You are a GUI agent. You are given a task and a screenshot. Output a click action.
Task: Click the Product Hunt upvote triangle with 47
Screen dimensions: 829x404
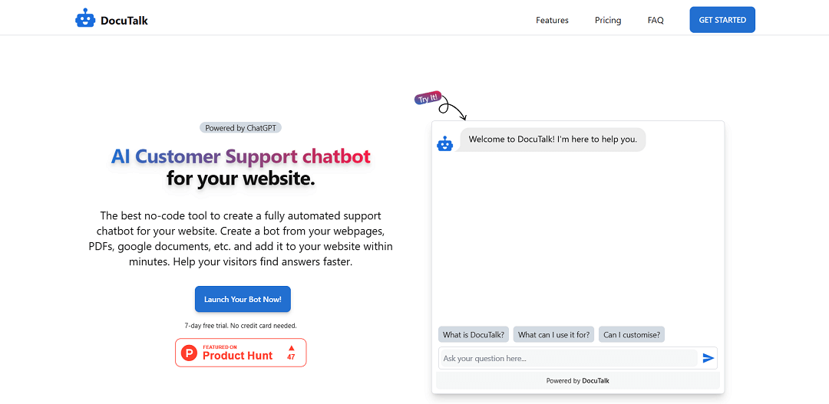[x=291, y=353]
